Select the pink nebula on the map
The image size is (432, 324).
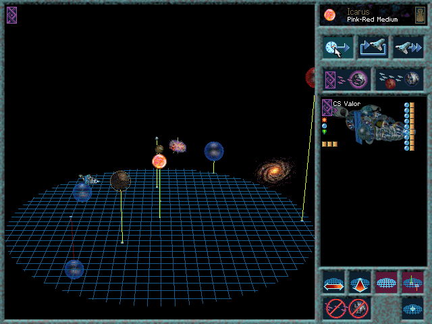(x=178, y=146)
